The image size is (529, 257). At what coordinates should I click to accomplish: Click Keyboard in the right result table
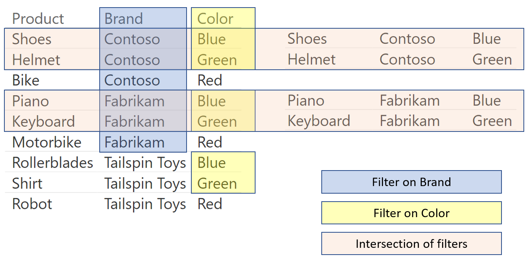pyautogui.click(x=319, y=121)
